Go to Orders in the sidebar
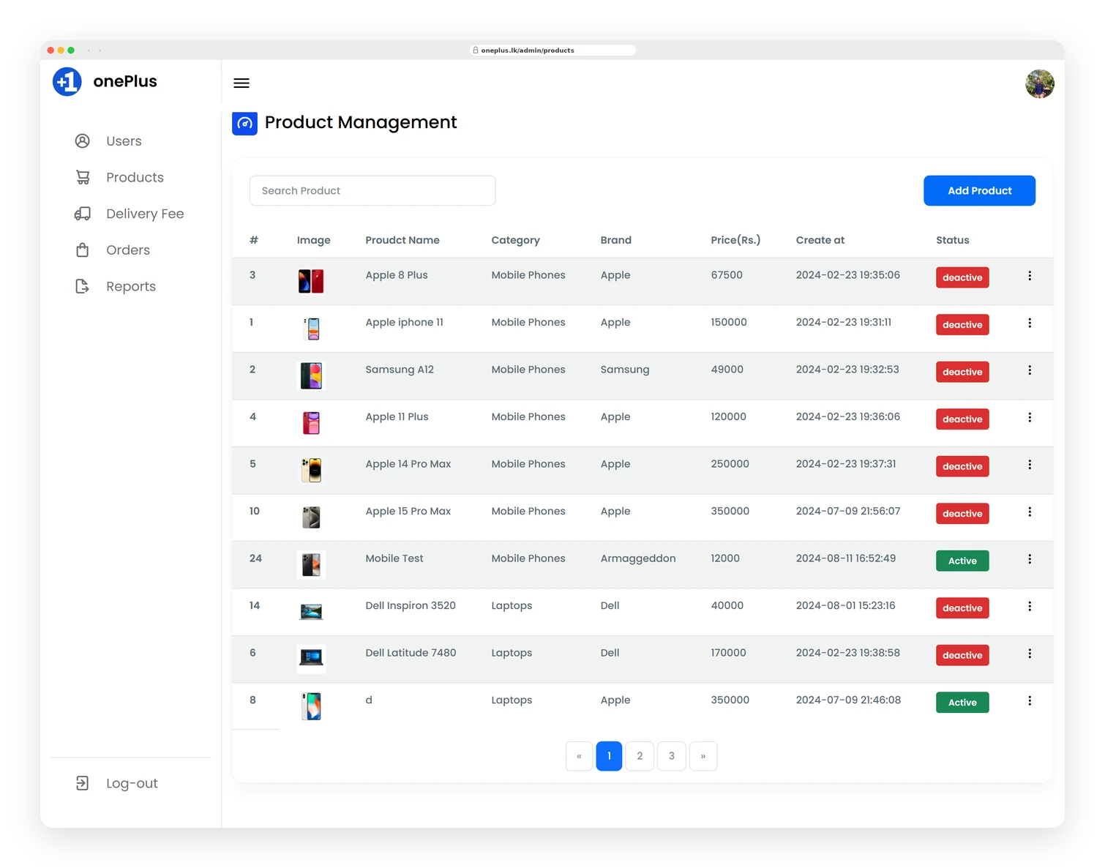Viewport: 1105px width, 868px height. [128, 250]
